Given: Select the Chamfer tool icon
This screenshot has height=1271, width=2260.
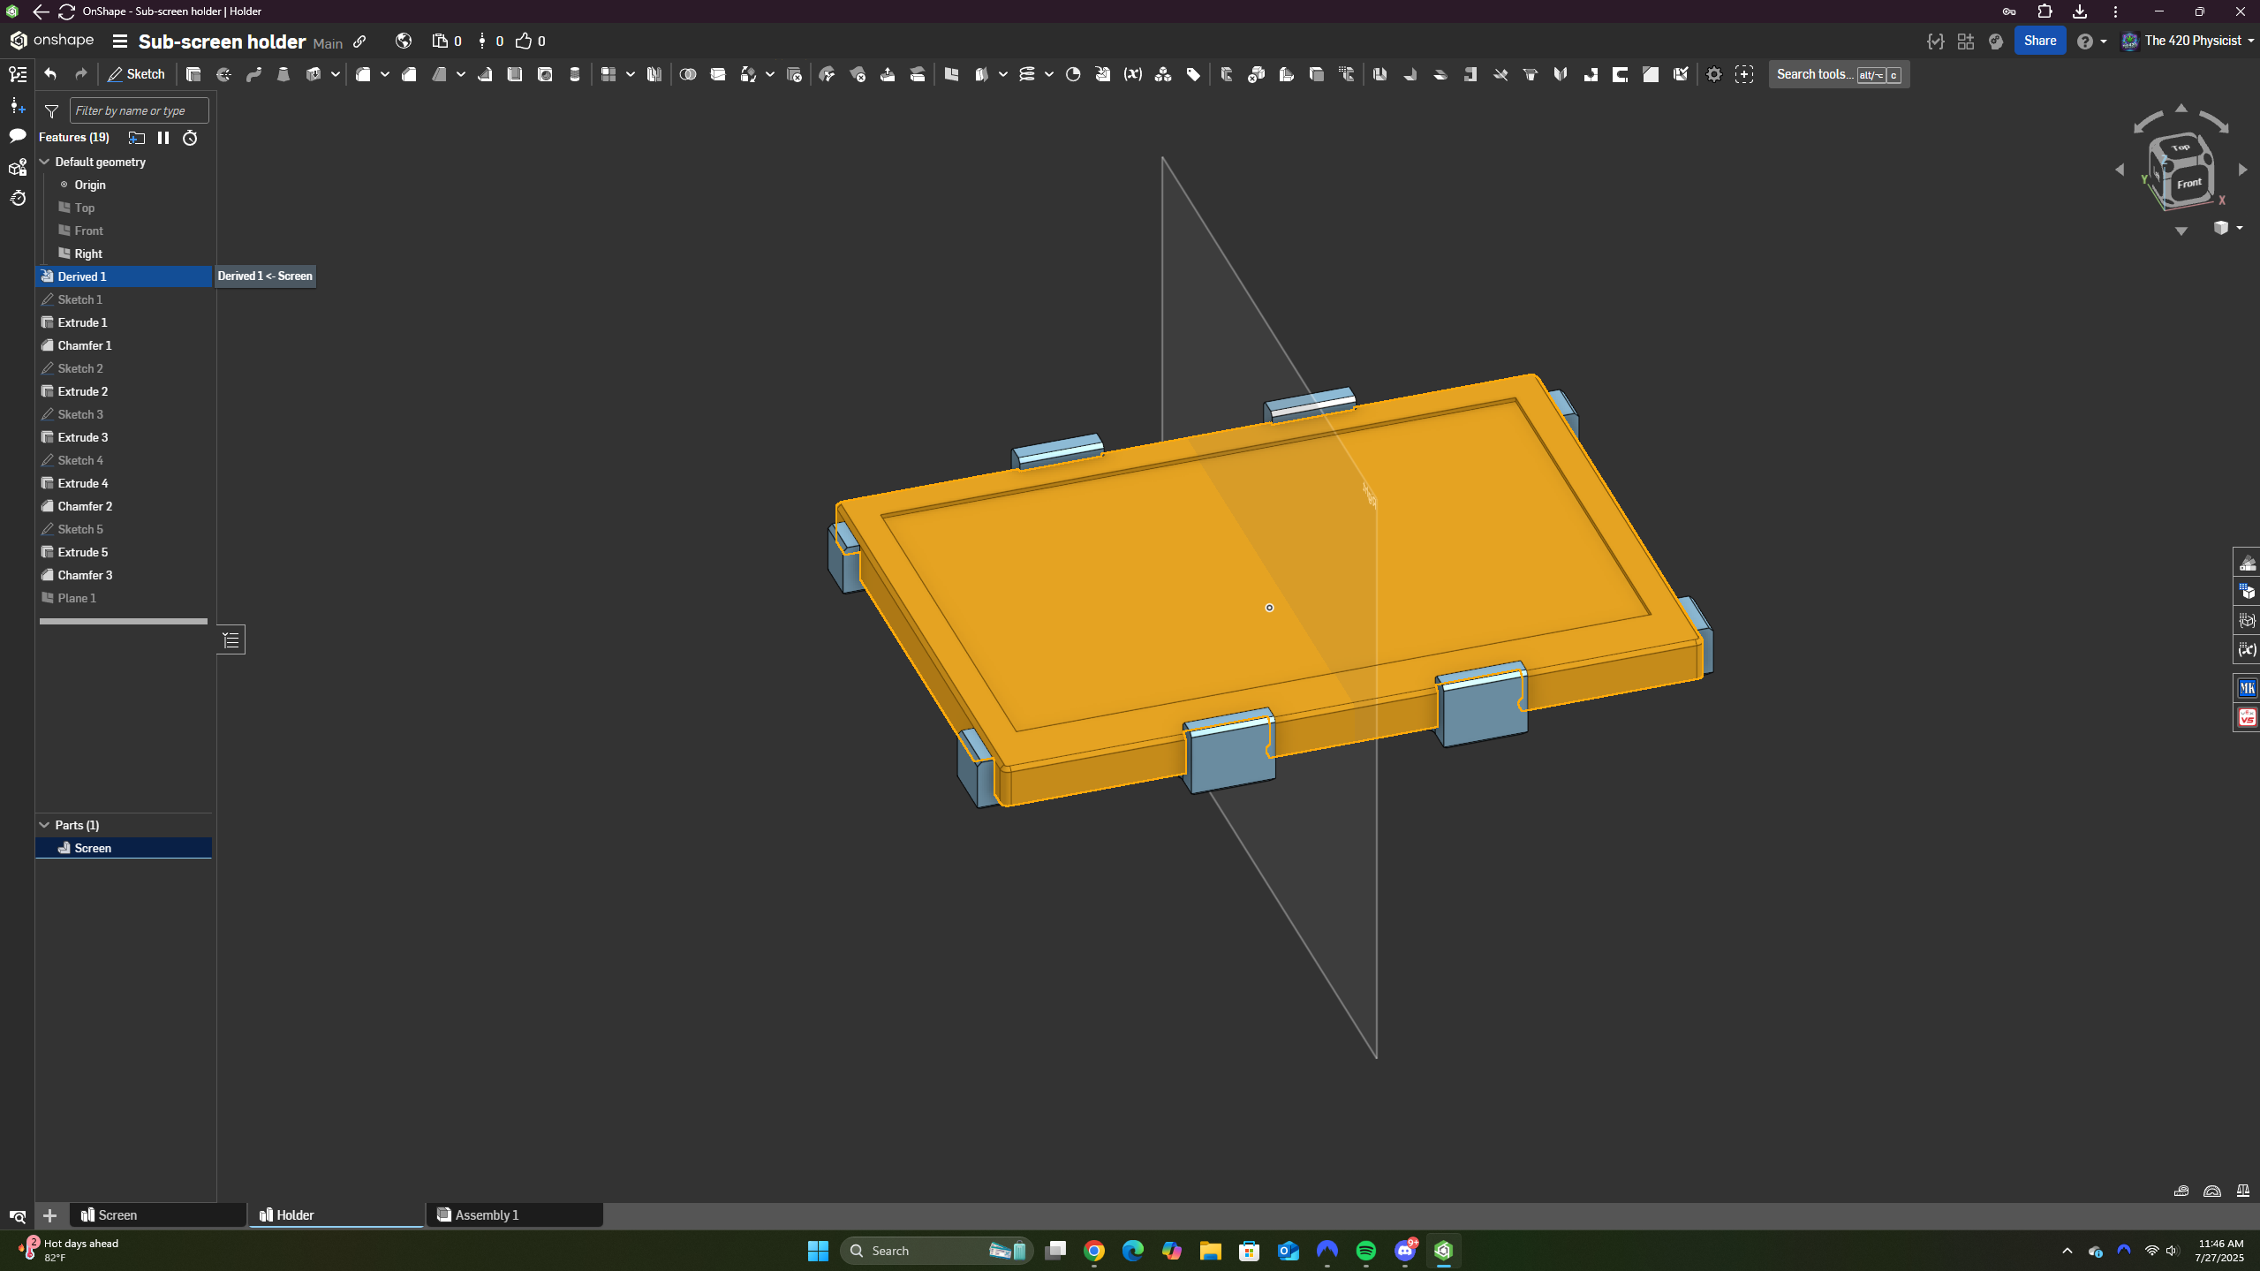Looking at the screenshot, I should tap(409, 74).
